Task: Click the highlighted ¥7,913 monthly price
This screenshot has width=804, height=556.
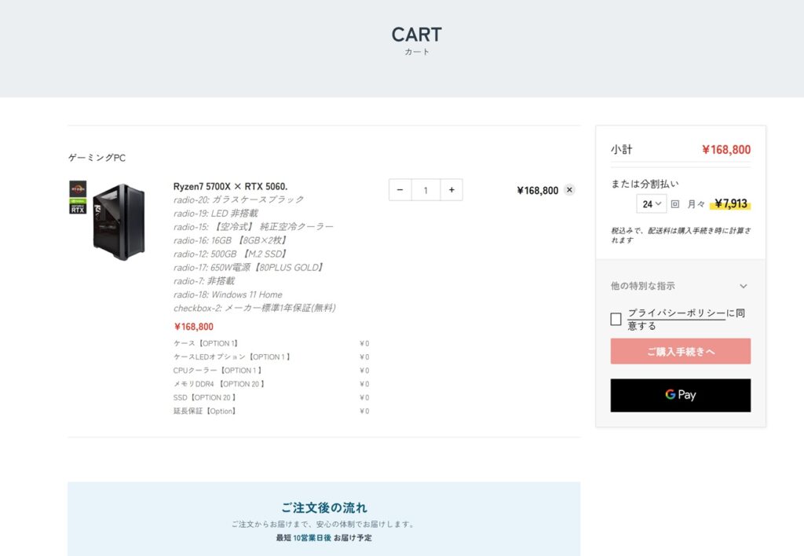Action: coord(730,203)
